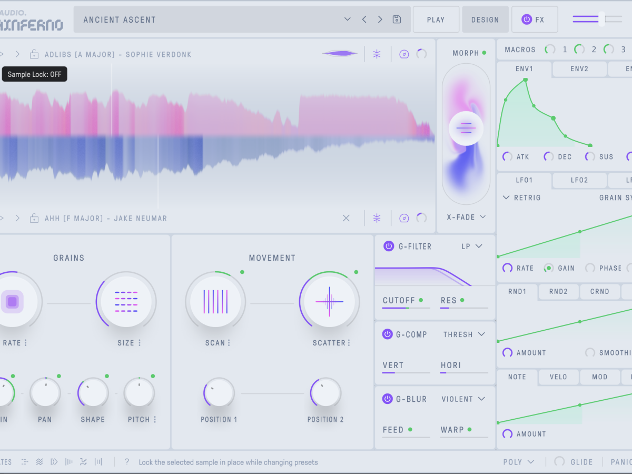Click the SCATTER knob
Viewport: 632px width, 474px height.
tap(330, 302)
